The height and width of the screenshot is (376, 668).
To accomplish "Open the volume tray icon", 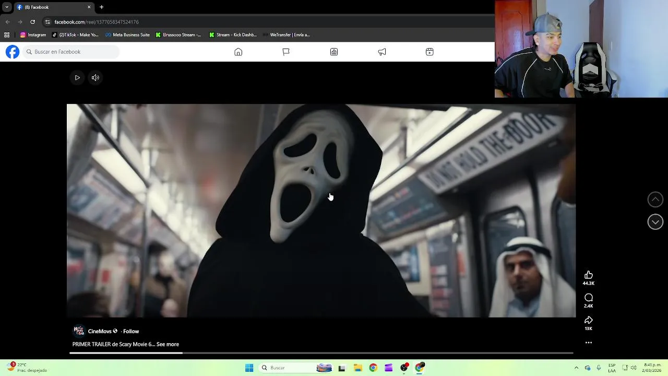I will tap(634, 368).
